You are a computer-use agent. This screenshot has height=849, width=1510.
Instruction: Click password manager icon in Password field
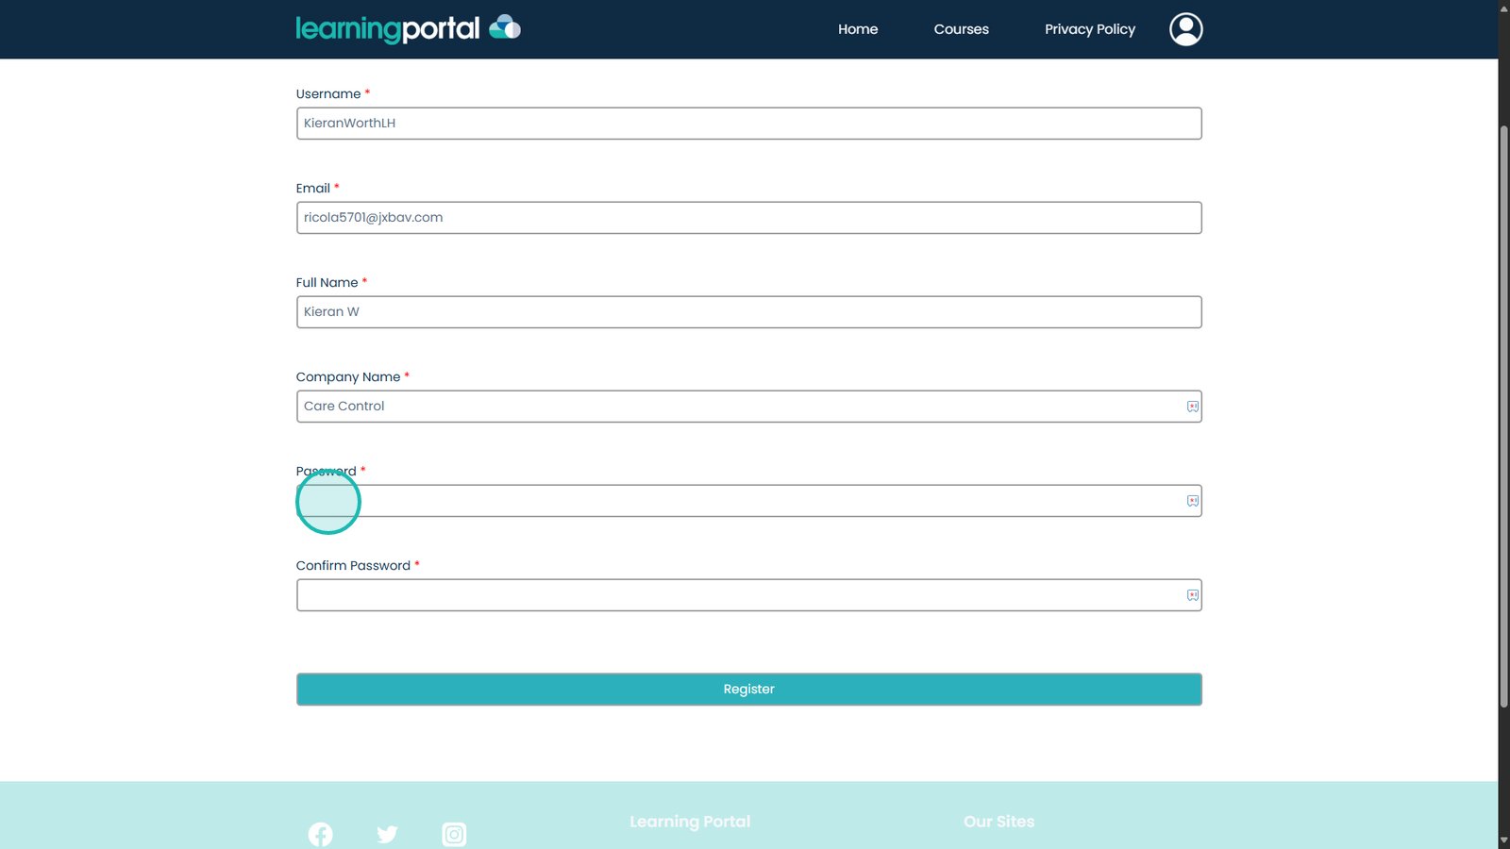click(1192, 501)
